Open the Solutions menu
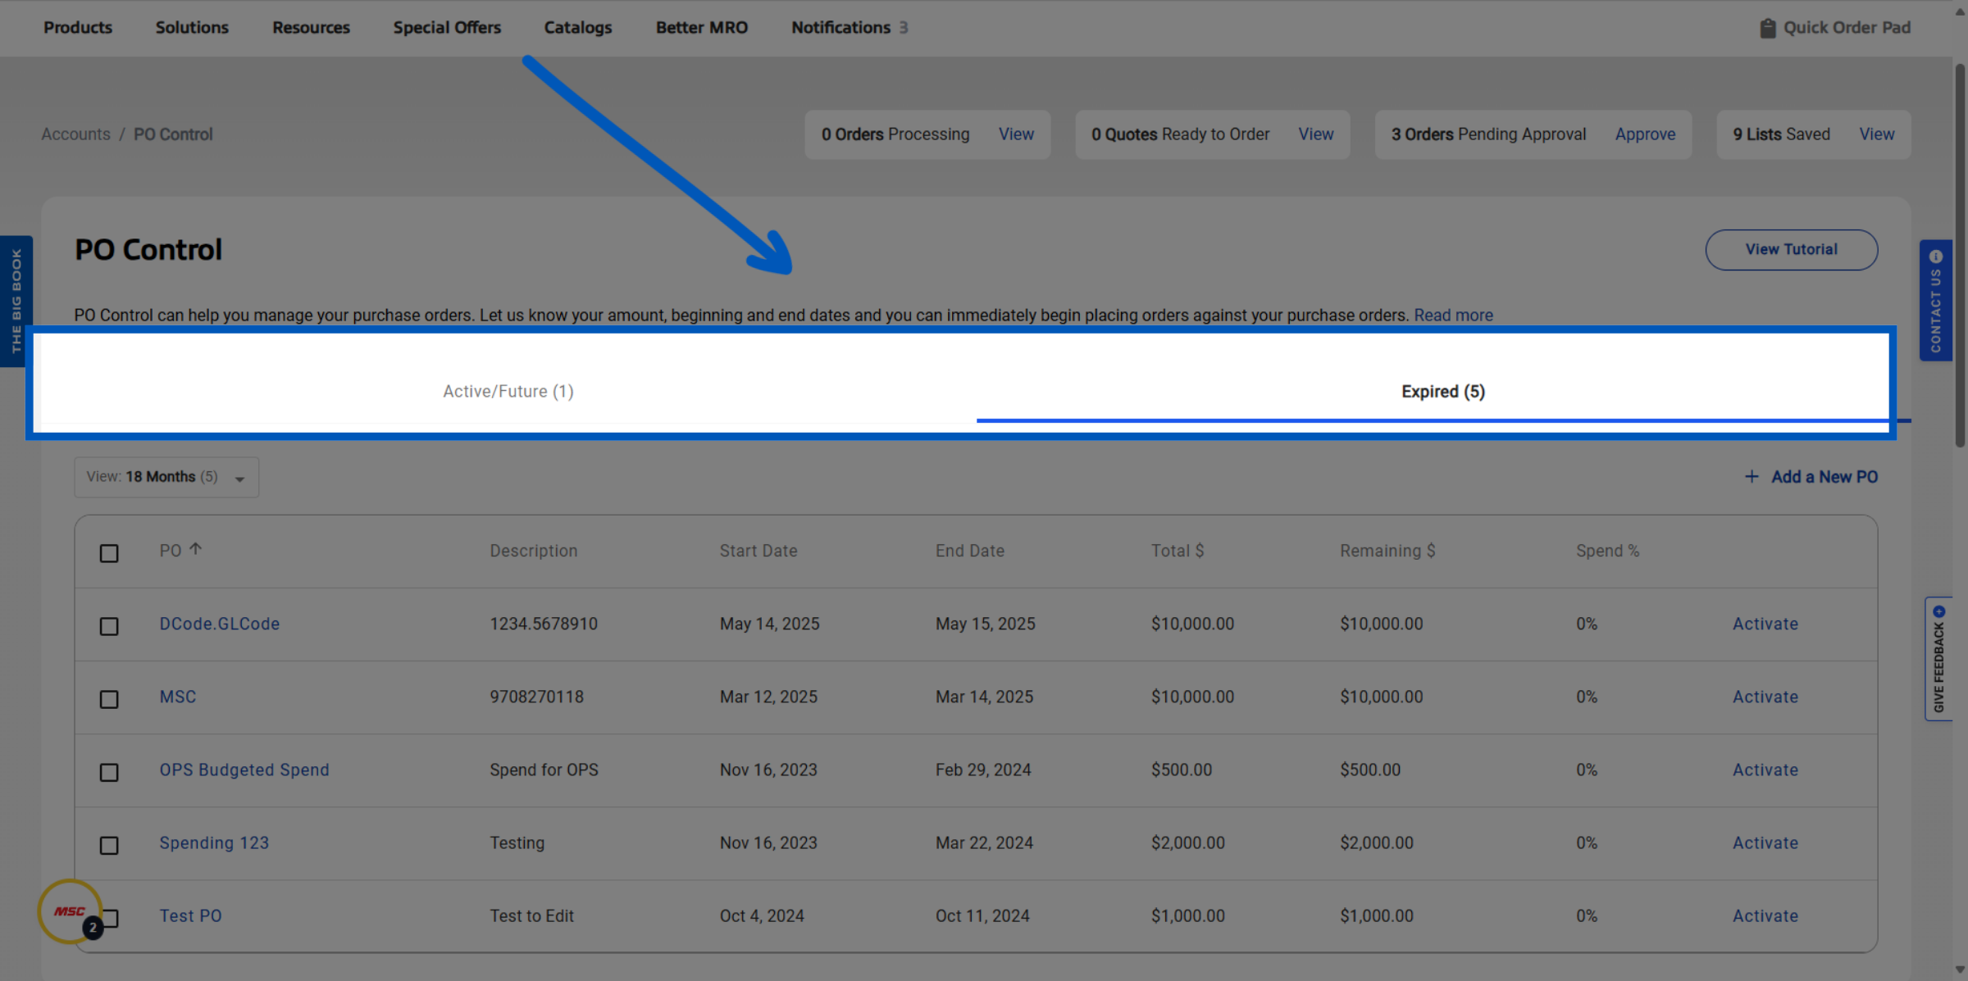The height and width of the screenshot is (981, 1968). coord(192,28)
